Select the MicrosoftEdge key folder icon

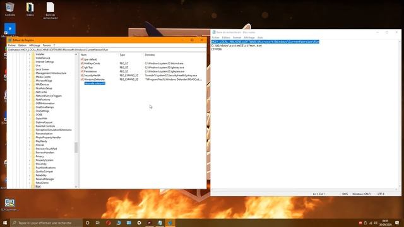click(33, 81)
